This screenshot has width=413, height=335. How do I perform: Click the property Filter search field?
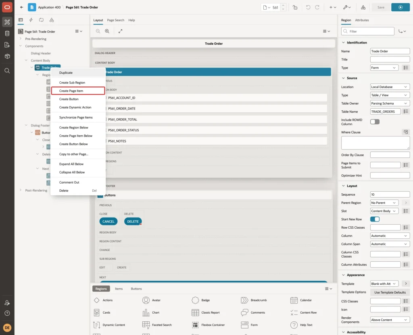click(x=368, y=31)
